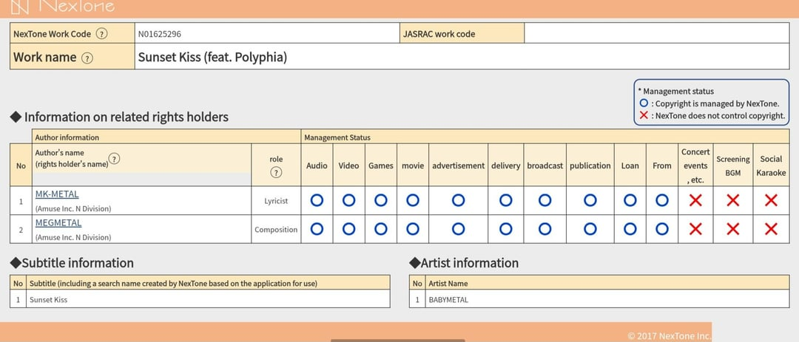Click help icon under role column header
This screenshot has width=799, height=342.
click(276, 173)
